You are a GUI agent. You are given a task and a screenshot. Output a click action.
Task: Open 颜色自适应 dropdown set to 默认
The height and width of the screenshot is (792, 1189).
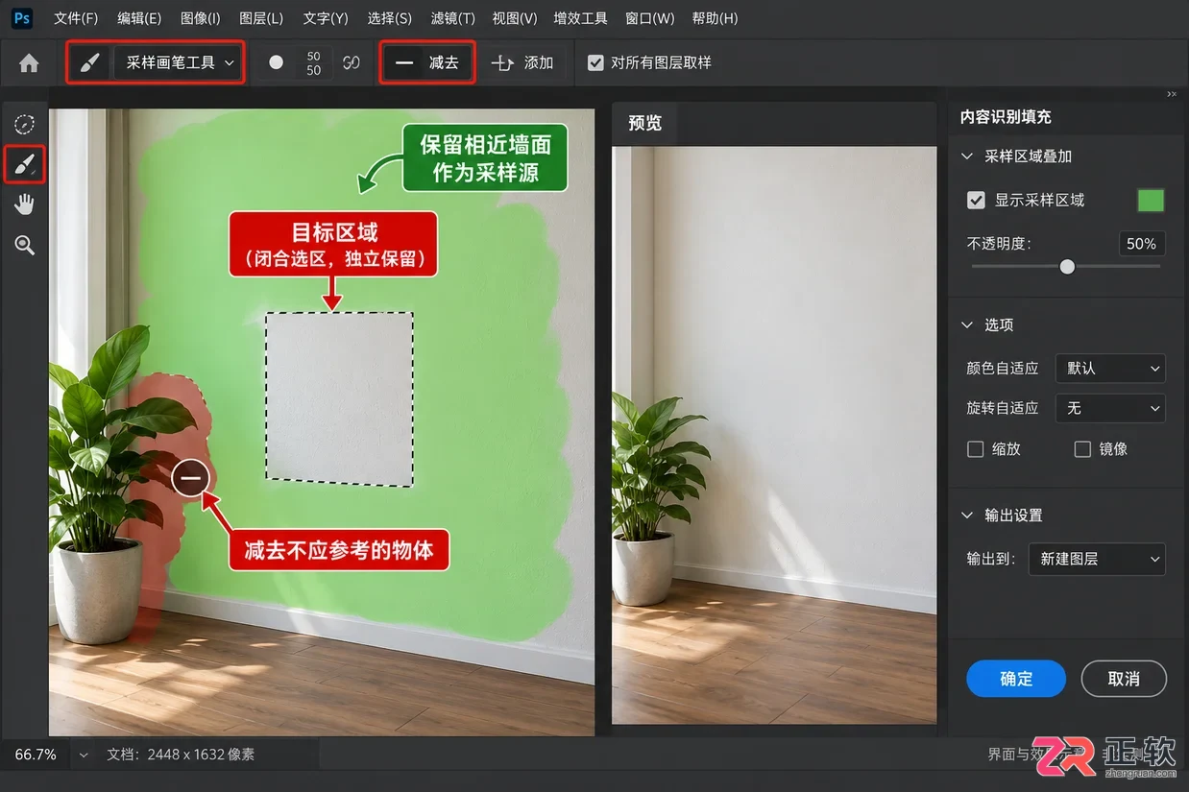[x=1110, y=368]
